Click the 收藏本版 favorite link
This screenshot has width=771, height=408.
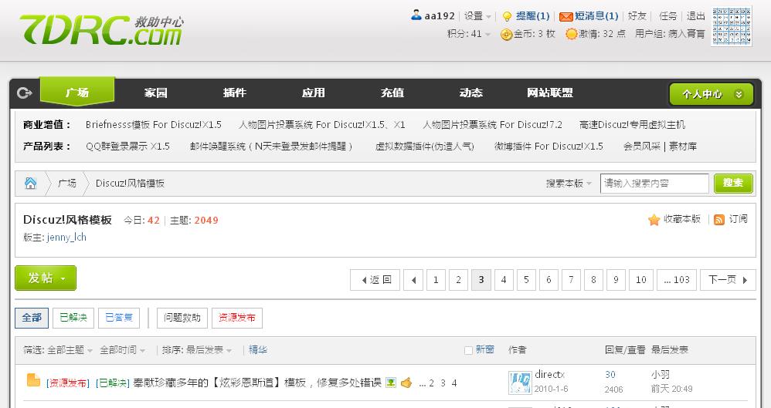click(682, 219)
